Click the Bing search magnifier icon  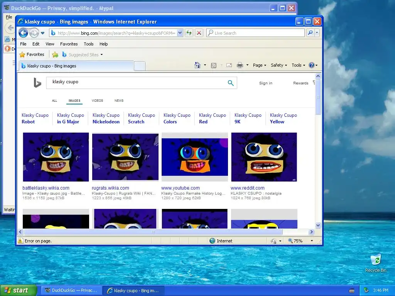(x=231, y=83)
